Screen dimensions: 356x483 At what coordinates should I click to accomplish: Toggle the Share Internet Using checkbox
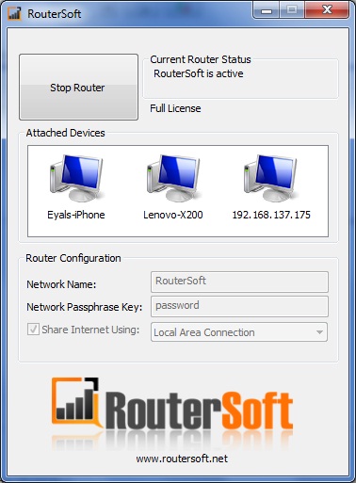[x=33, y=330]
